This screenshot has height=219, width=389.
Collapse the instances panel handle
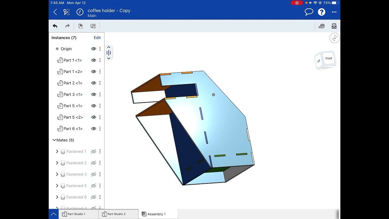point(108,53)
